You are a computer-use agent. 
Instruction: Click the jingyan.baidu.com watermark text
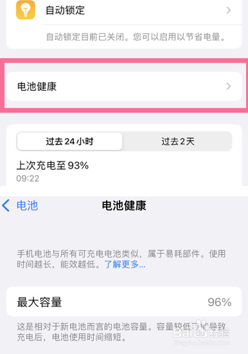click(202, 342)
